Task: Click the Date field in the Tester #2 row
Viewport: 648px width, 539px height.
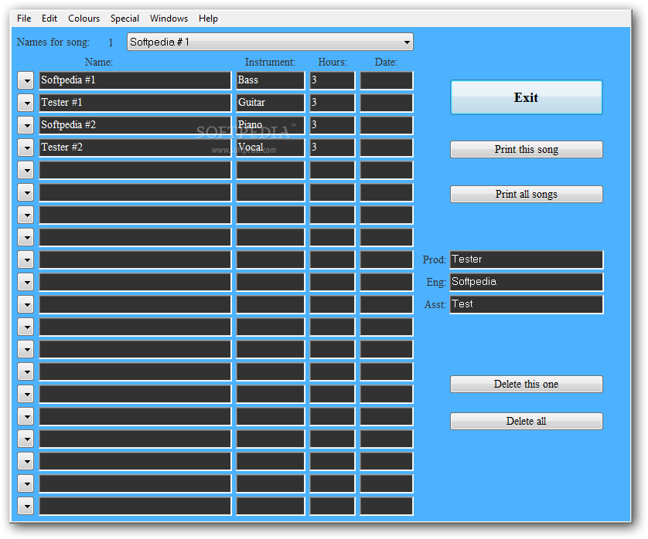Action: [x=386, y=147]
